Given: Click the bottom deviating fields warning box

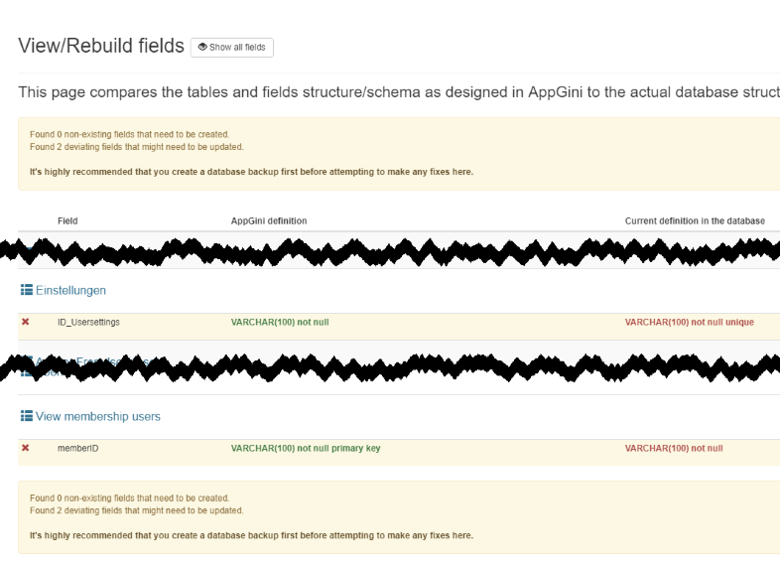Looking at the screenshot, I should [x=397, y=516].
